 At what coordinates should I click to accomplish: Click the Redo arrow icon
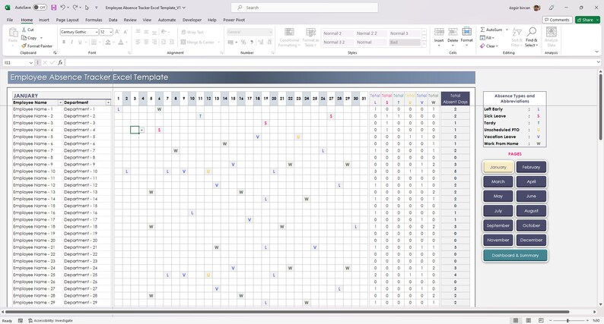coord(75,8)
